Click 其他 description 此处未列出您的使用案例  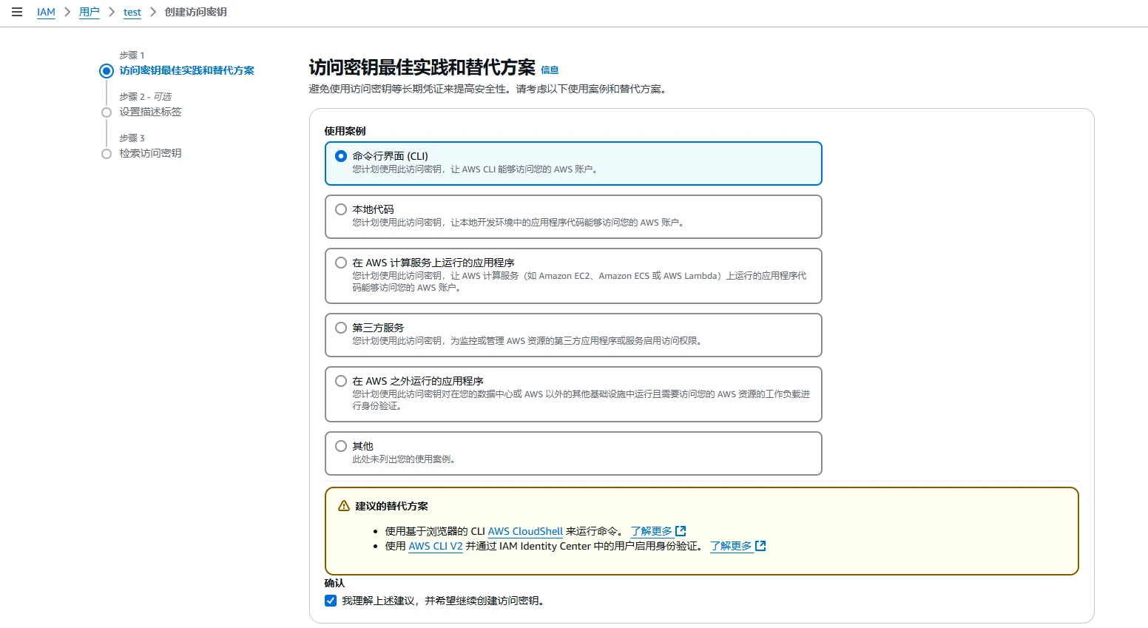404,459
